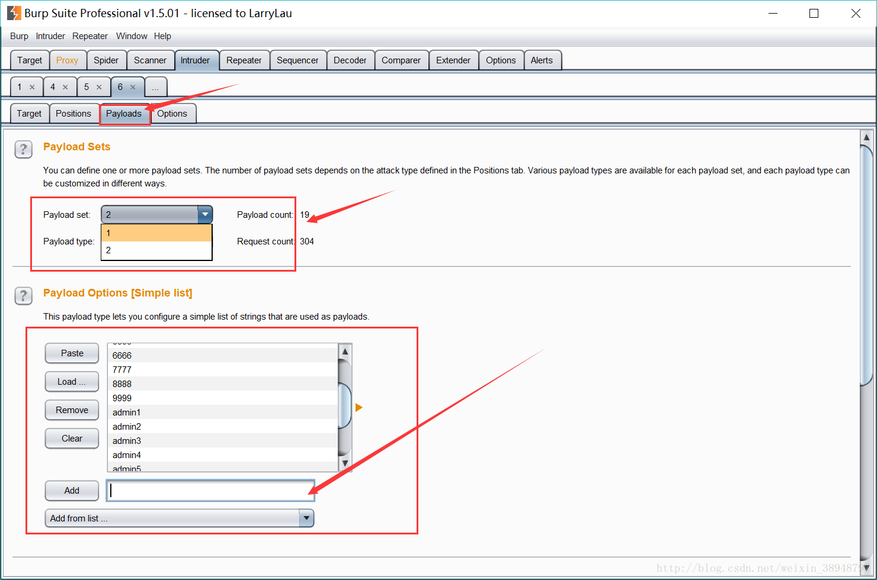Close Intruder attack tab 1
The image size is (877, 580).
[32, 87]
